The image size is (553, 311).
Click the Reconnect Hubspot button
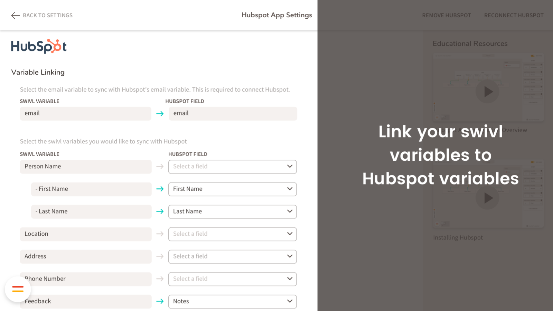coord(514,15)
